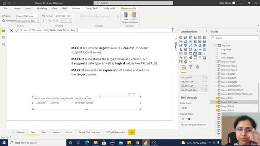Commit the formula with checkmark icon
Viewport: 260px width, 146px height.
tap(17, 30)
